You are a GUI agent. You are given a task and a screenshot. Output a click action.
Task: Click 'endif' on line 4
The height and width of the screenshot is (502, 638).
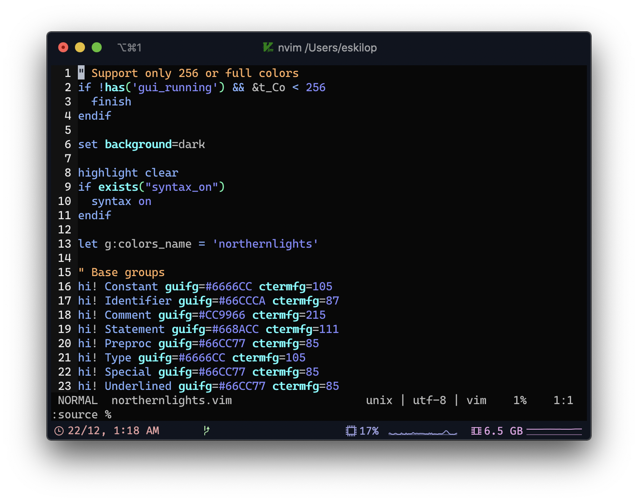click(95, 116)
